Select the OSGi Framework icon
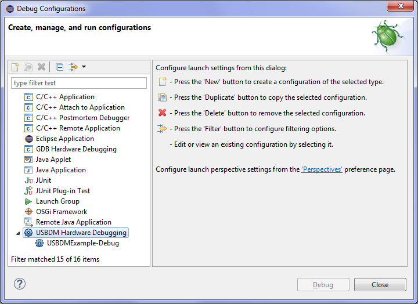 tap(28, 212)
